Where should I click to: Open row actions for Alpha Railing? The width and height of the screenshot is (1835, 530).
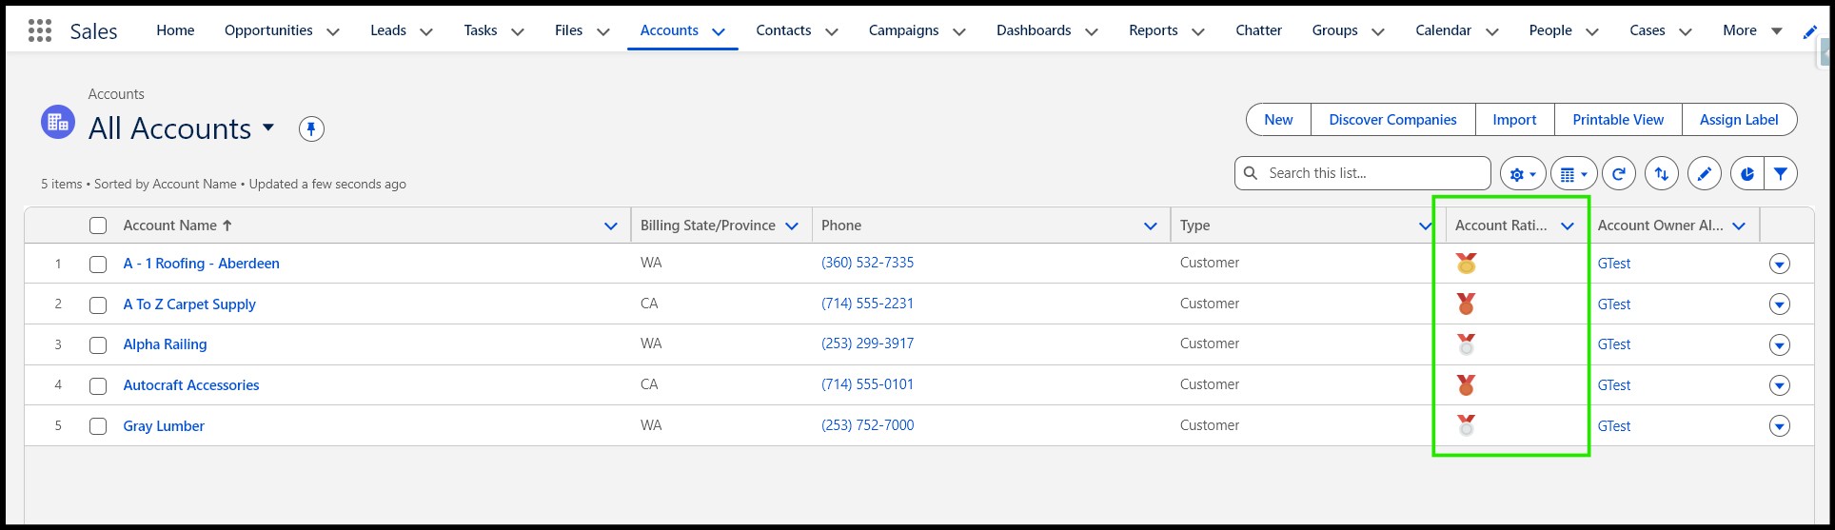[x=1780, y=344]
